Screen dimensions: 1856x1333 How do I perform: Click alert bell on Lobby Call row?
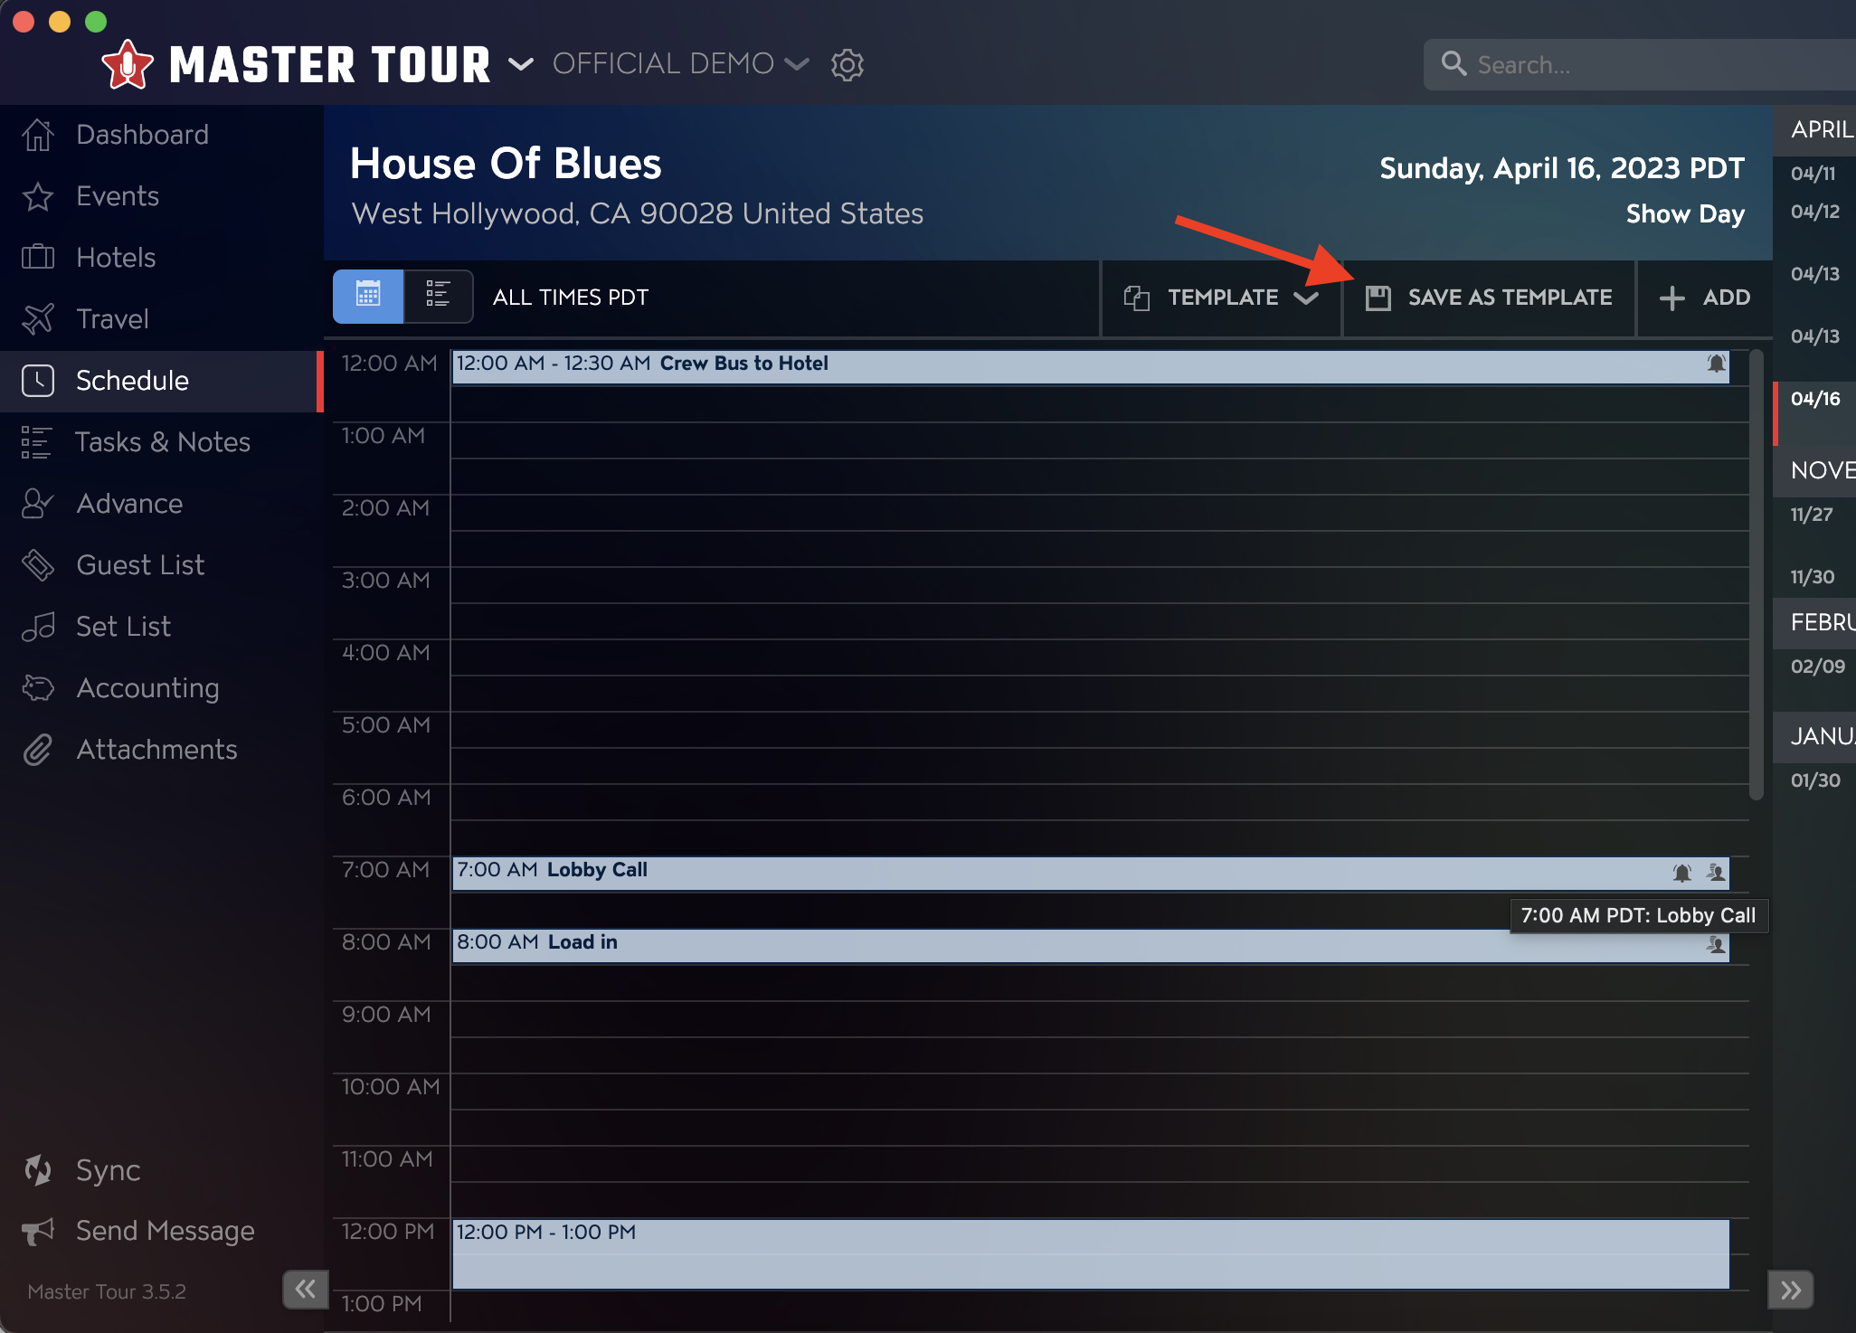[x=1681, y=873]
